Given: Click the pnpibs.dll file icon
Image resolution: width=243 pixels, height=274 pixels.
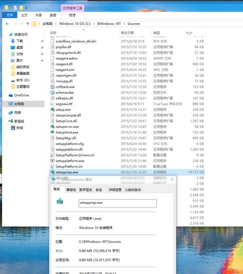Looking at the screenshot, I should (52, 47).
